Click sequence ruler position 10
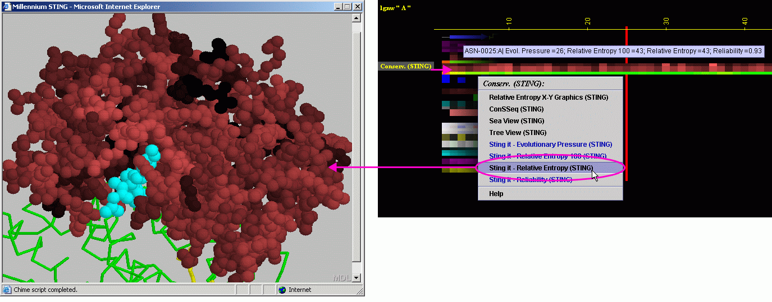 509,22
